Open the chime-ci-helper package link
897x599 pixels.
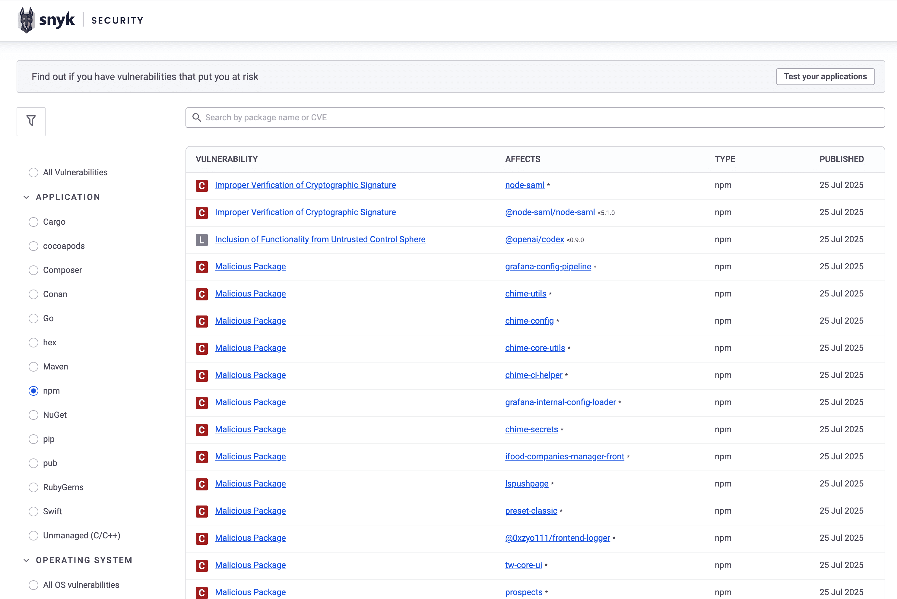click(534, 375)
